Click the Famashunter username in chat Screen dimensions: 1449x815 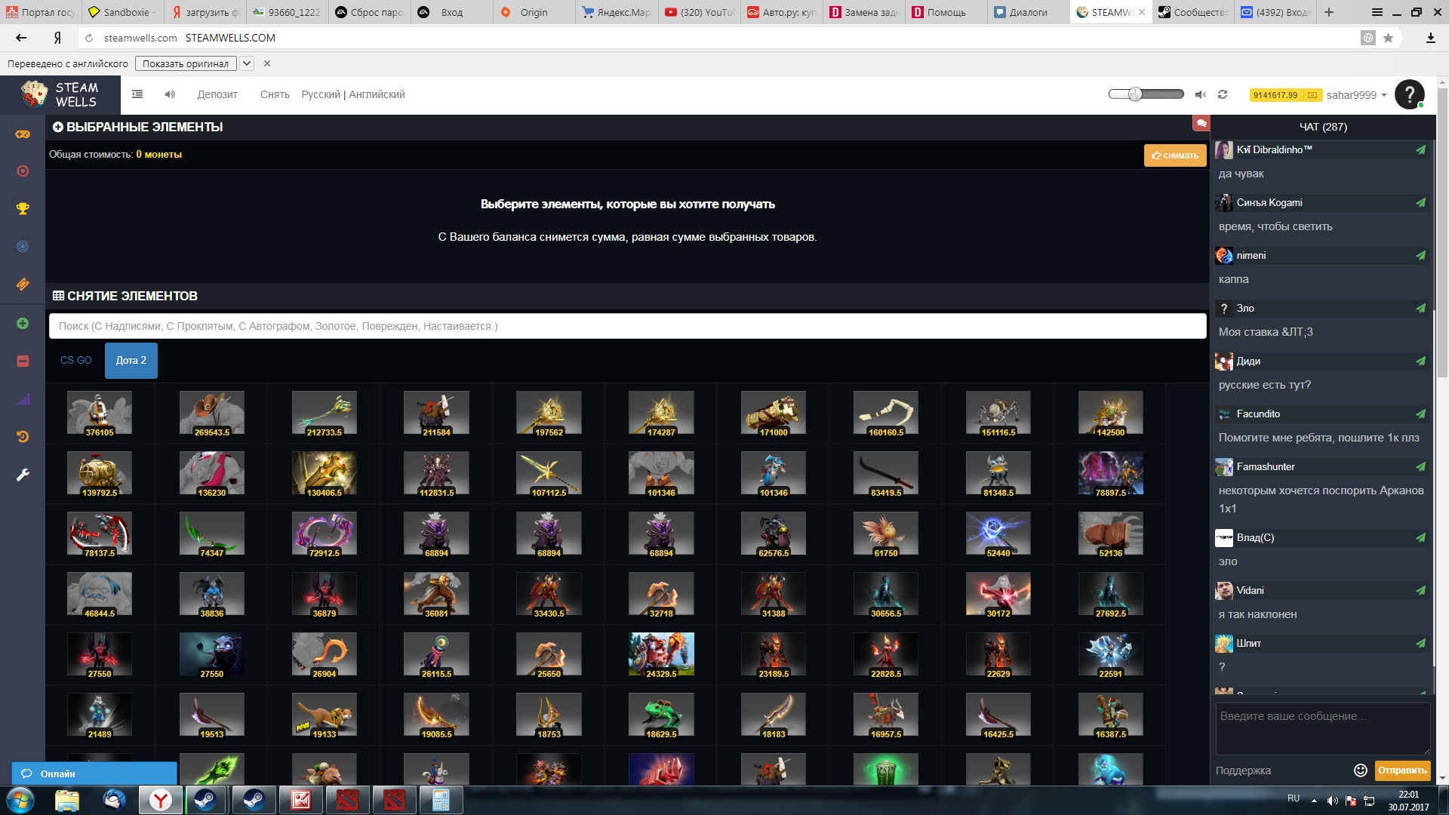click(1266, 466)
